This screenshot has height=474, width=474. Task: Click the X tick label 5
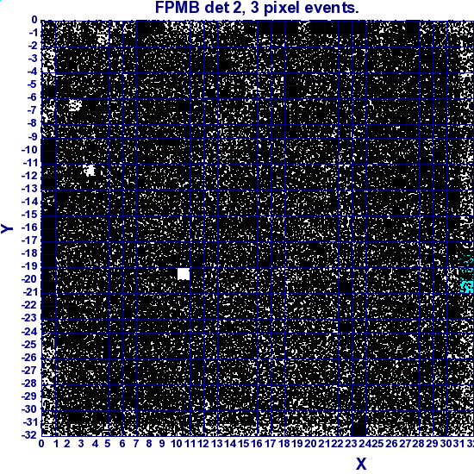[108, 444]
